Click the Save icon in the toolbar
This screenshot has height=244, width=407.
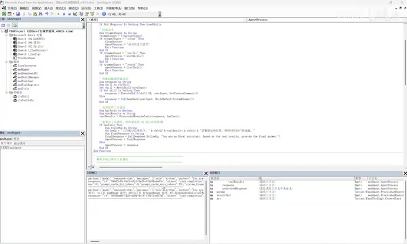pyautogui.click(x=18, y=14)
